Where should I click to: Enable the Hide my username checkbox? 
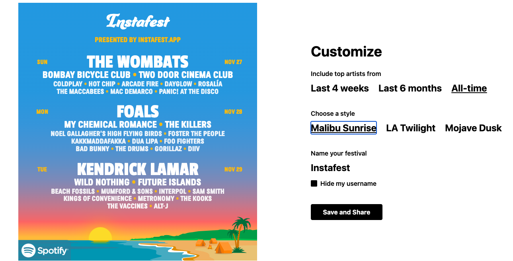click(314, 183)
